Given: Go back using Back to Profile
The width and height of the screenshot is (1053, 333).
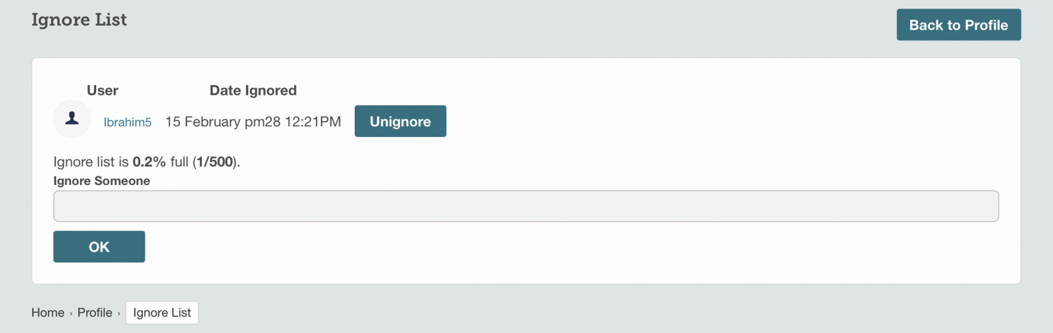Looking at the screenshot, I should click(x=958, y=25).
